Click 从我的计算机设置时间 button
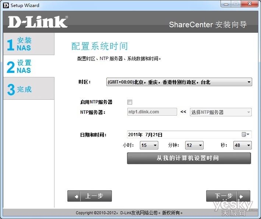Screen dimensions: 261x219 coord(189,158)
